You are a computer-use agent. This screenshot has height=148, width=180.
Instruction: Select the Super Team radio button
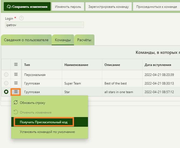[x=6, y=83]
